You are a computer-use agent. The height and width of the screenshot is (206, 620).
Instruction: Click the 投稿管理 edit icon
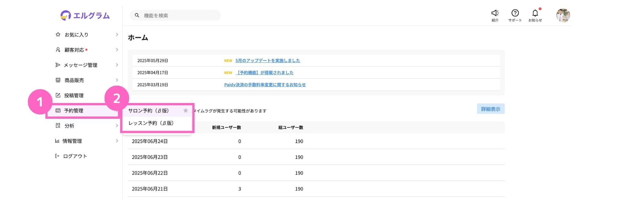click(x=58, y=95)
